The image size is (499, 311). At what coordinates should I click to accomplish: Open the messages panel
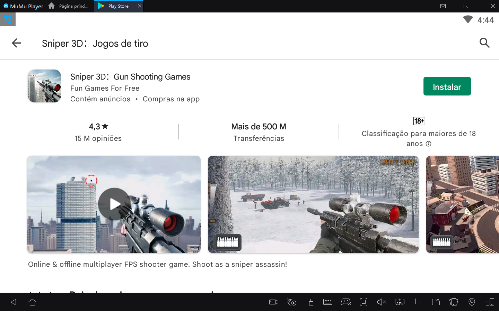[444, 6]
